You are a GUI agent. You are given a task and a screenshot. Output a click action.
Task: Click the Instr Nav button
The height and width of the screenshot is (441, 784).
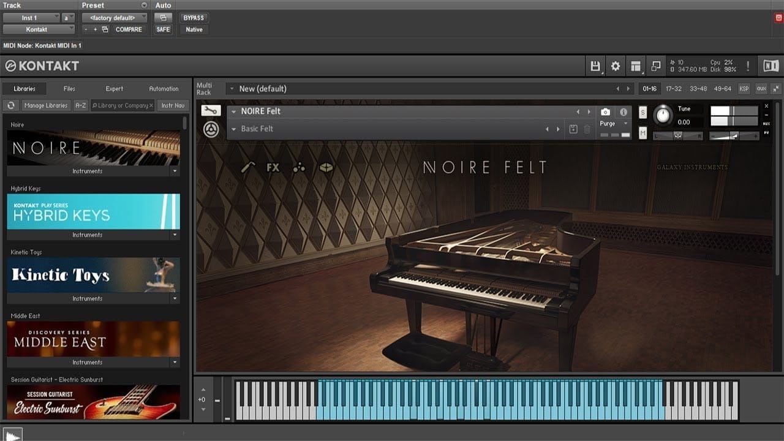pyautogui.click(x=173, y=105)
